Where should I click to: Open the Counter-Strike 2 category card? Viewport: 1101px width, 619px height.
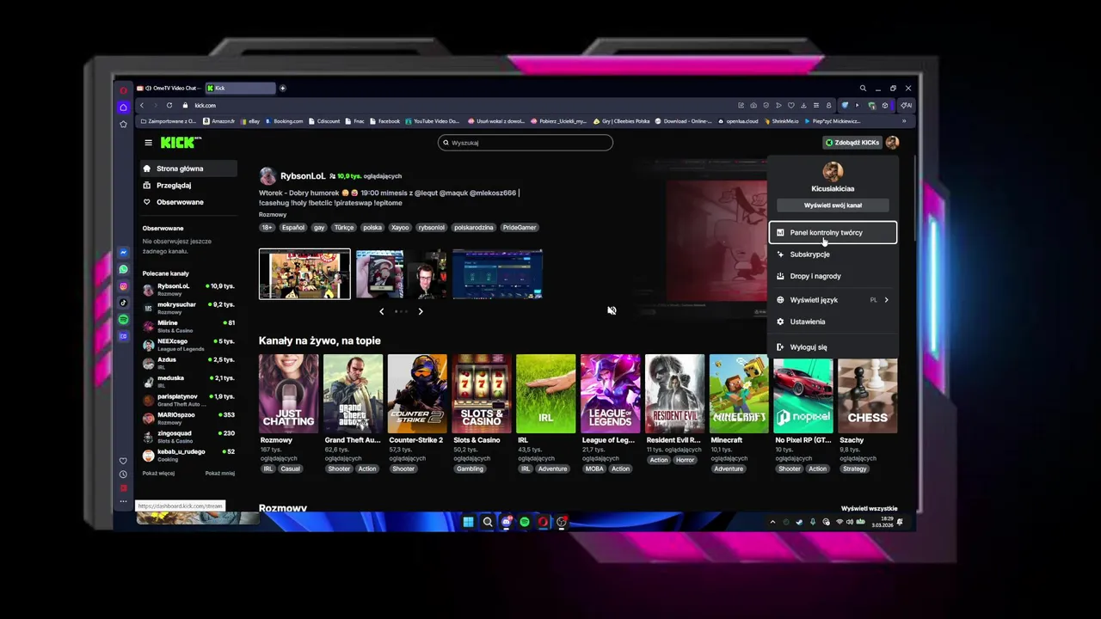point(417,394)
